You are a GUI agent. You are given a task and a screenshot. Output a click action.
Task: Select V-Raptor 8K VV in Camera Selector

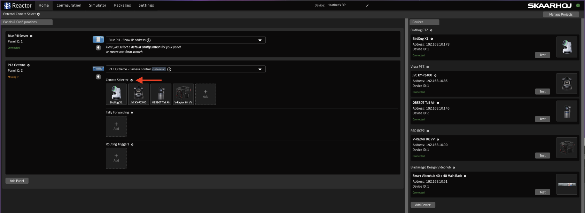[x=183, y=94]
